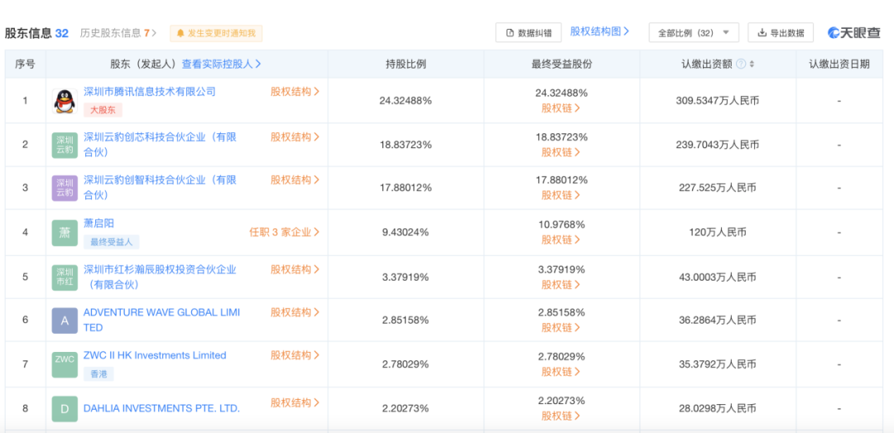The height and width of the screenshot is (433, 894).
Task: Expand 股权结构 for 深圳市腾讯信息技术有限公司
Action: coord(295,92)
